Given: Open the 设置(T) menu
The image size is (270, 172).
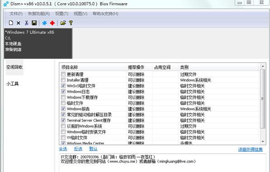Looking at the screenshot, I should (62, 14).
